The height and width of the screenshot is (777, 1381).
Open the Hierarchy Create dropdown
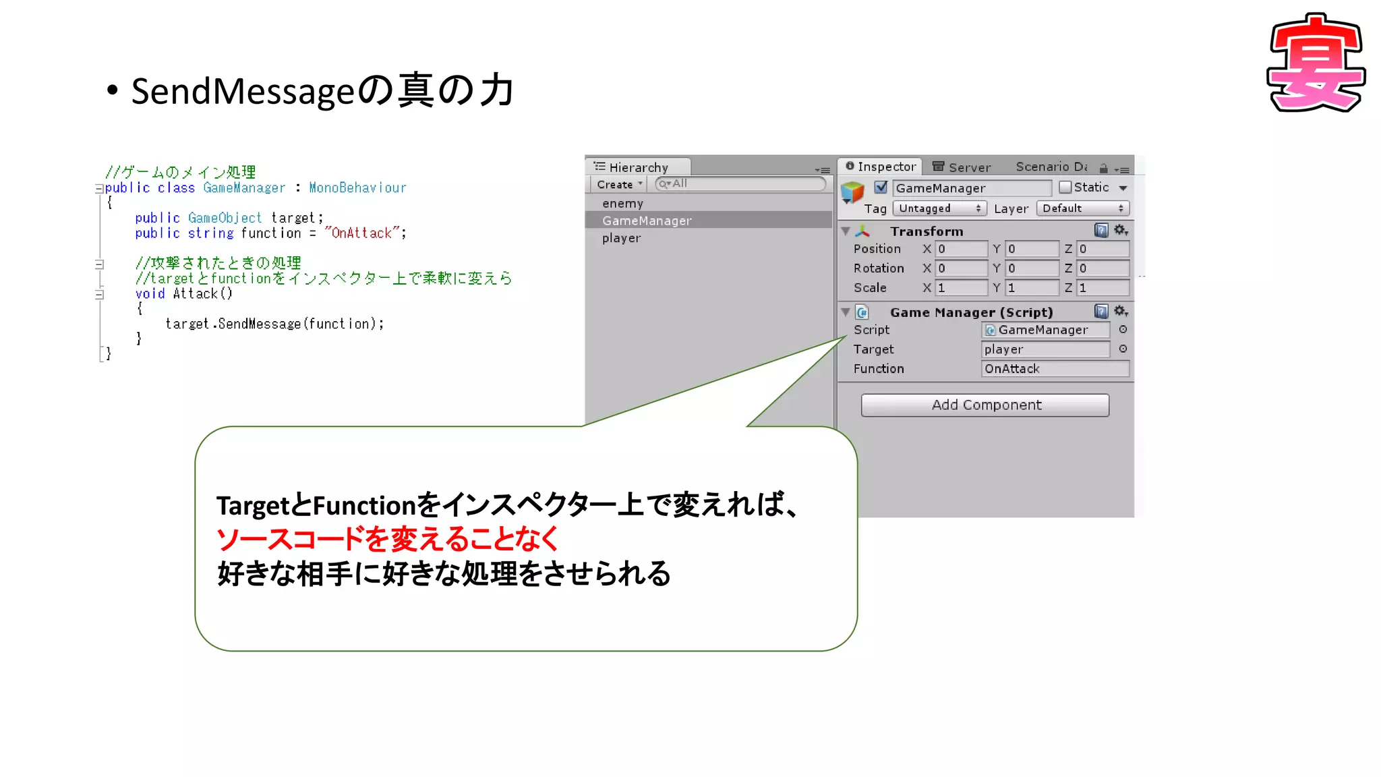tap(619, 184)
